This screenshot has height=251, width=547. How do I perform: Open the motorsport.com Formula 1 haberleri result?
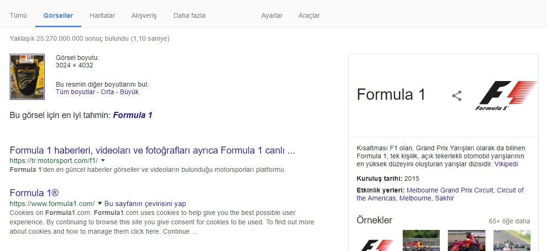(x=152, y=150)
